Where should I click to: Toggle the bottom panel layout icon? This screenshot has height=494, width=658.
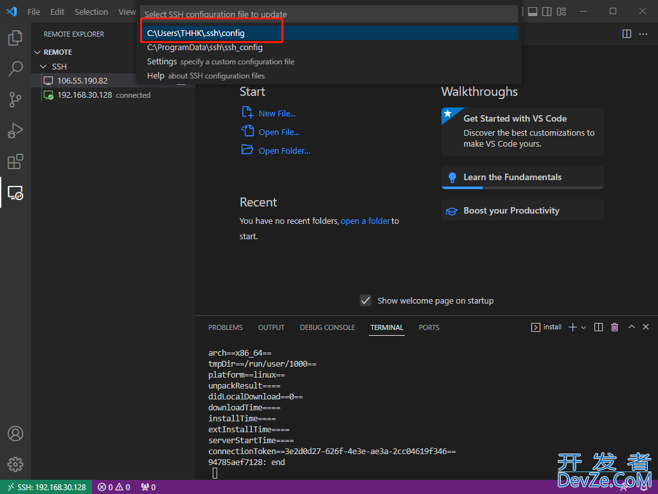[533, 12]
